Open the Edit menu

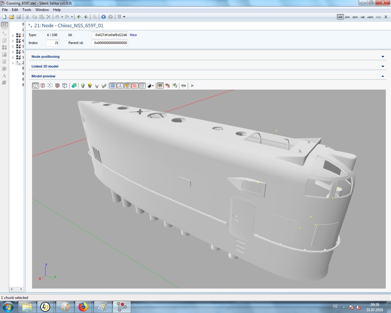click(x=15, y=10)
